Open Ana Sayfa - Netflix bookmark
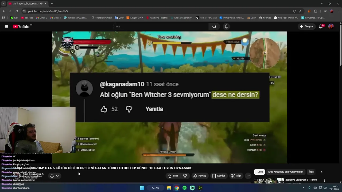Viewport: 342px width, 192px height. pyautogui.click(x=157, y=18)
